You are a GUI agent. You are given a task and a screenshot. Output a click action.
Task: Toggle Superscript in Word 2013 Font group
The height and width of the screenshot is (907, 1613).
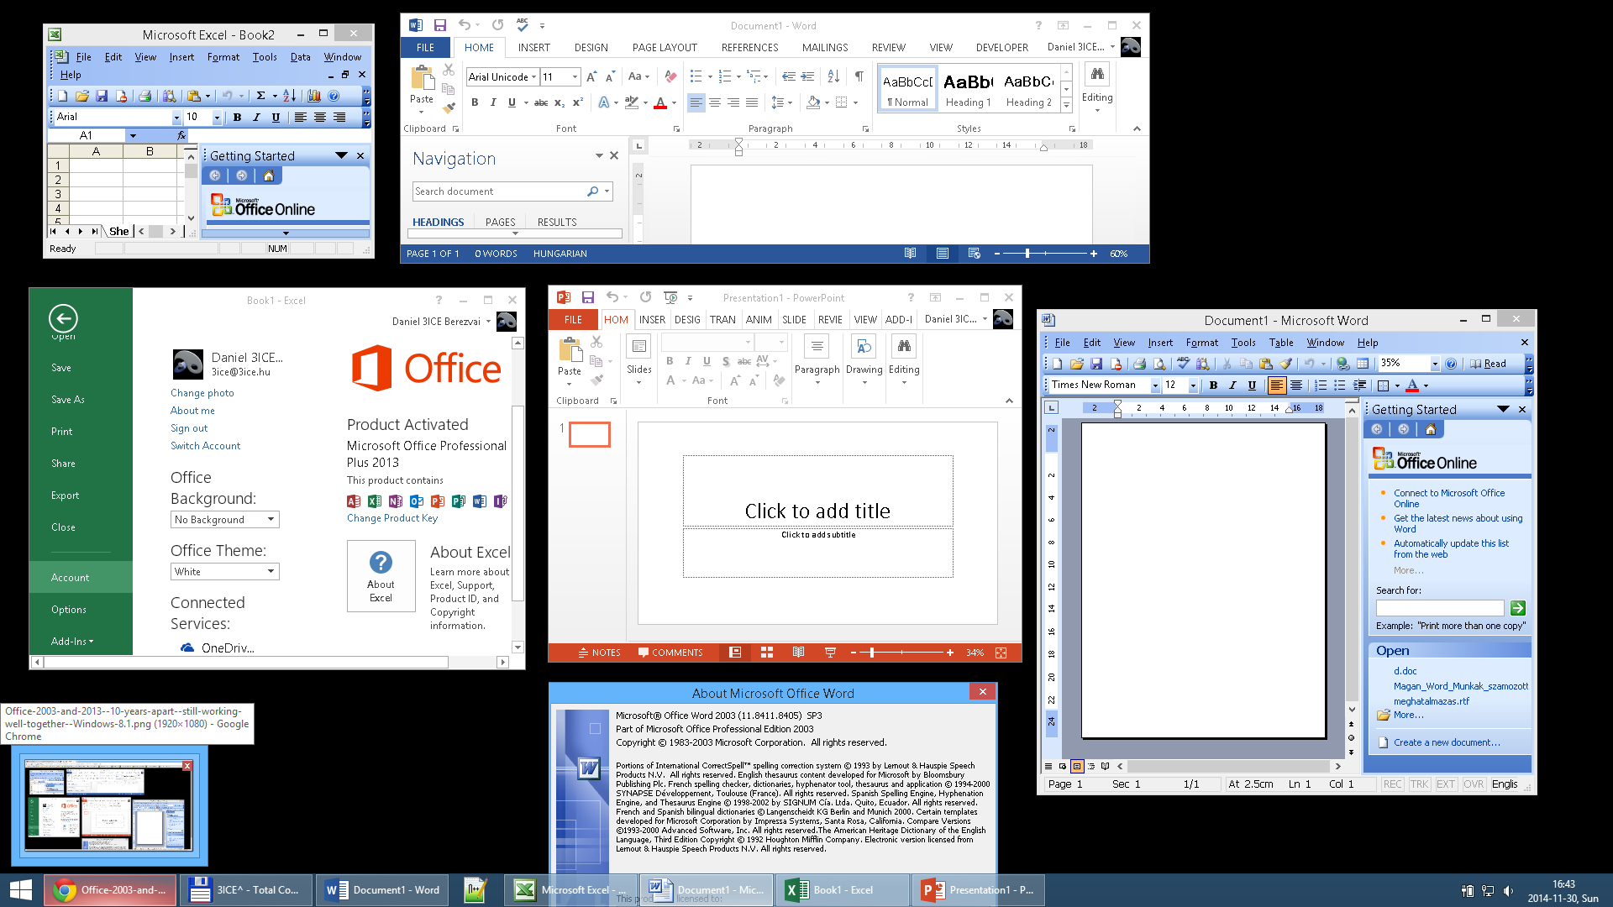(578, 102)
